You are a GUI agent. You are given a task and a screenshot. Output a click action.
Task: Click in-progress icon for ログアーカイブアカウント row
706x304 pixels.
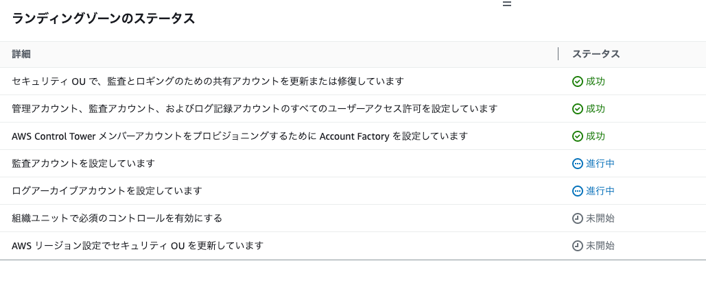[577, 191]
